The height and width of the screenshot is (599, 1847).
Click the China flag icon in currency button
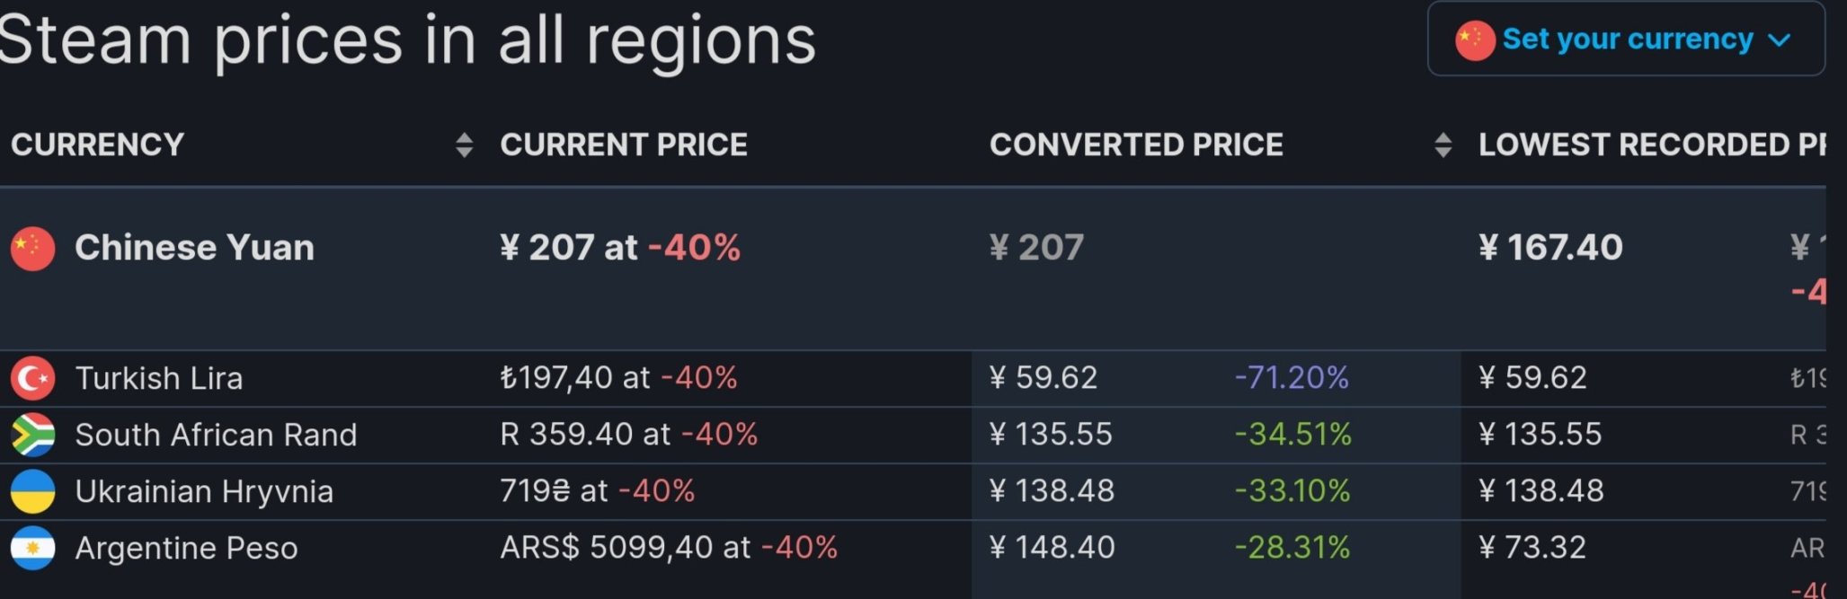[x=1475, y=40]
